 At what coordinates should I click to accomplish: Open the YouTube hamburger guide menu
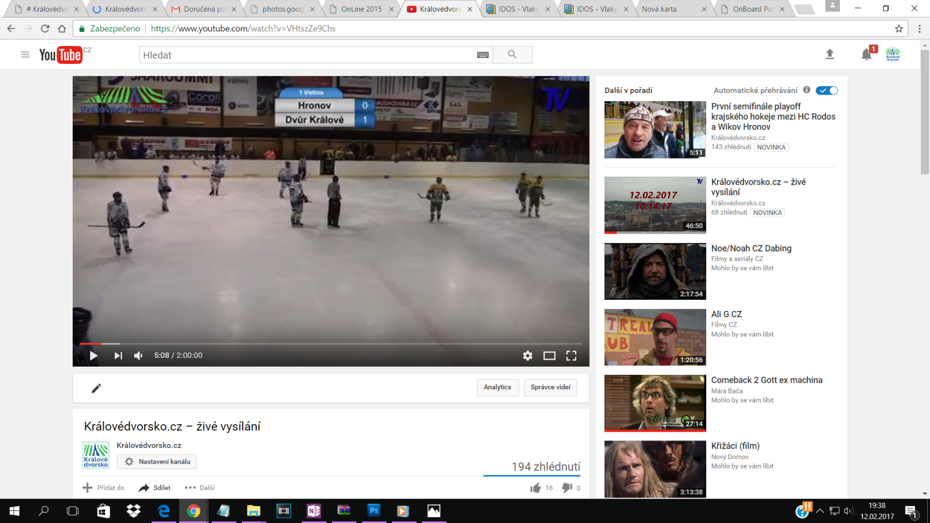(x=26, y=55)
